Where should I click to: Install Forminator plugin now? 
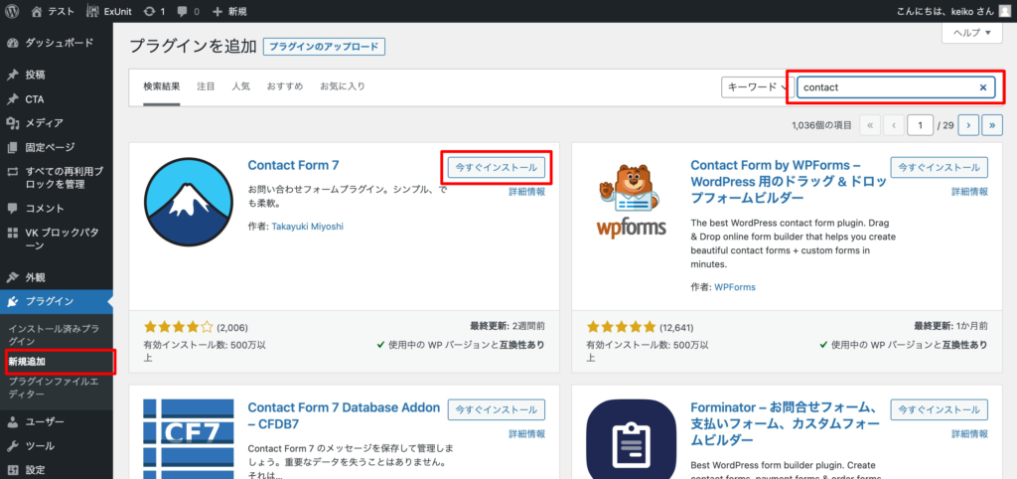940,409
